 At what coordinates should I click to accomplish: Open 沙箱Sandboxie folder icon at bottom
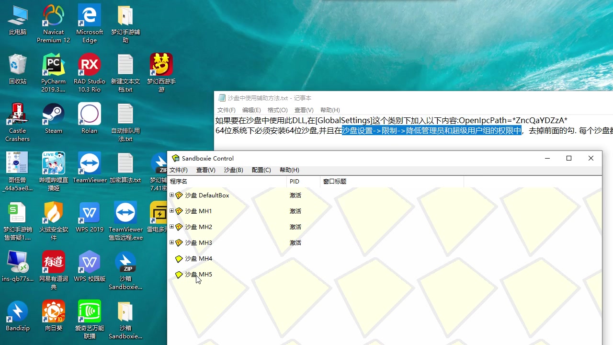[125, 320]
